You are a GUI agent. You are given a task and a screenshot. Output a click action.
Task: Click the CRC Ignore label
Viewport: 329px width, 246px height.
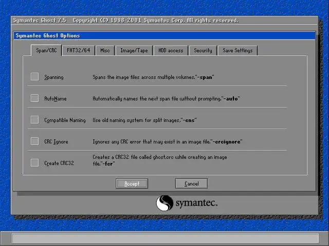click(x=56, y=142)
